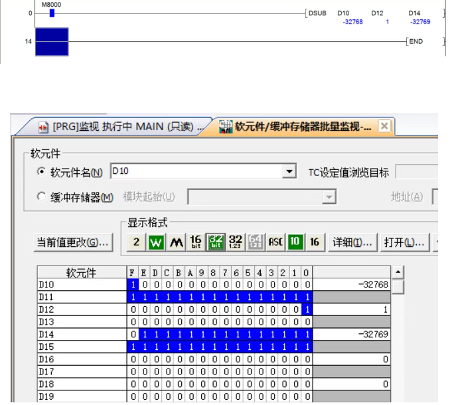Select word multi-point display format icon
Screen dimensions: 452x405
coord(156,242)
